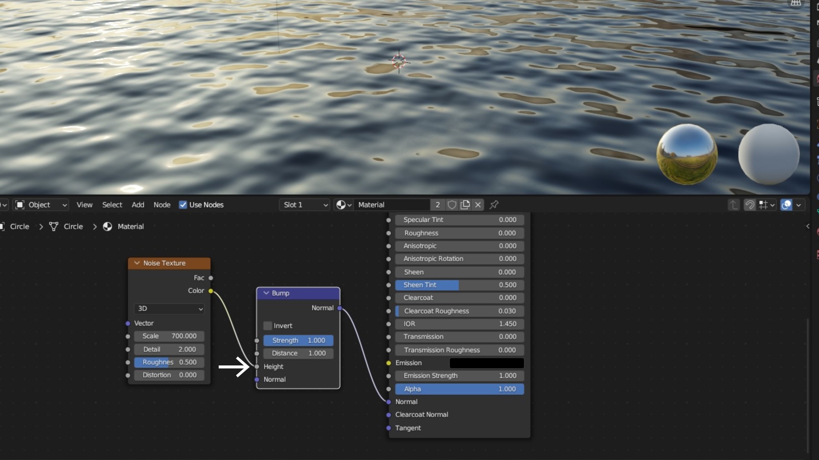The width and height of the screenshot is (819, 460).
Task: Unlink the material with X icon
Action: pyautogui.click(x=478, y=205)
